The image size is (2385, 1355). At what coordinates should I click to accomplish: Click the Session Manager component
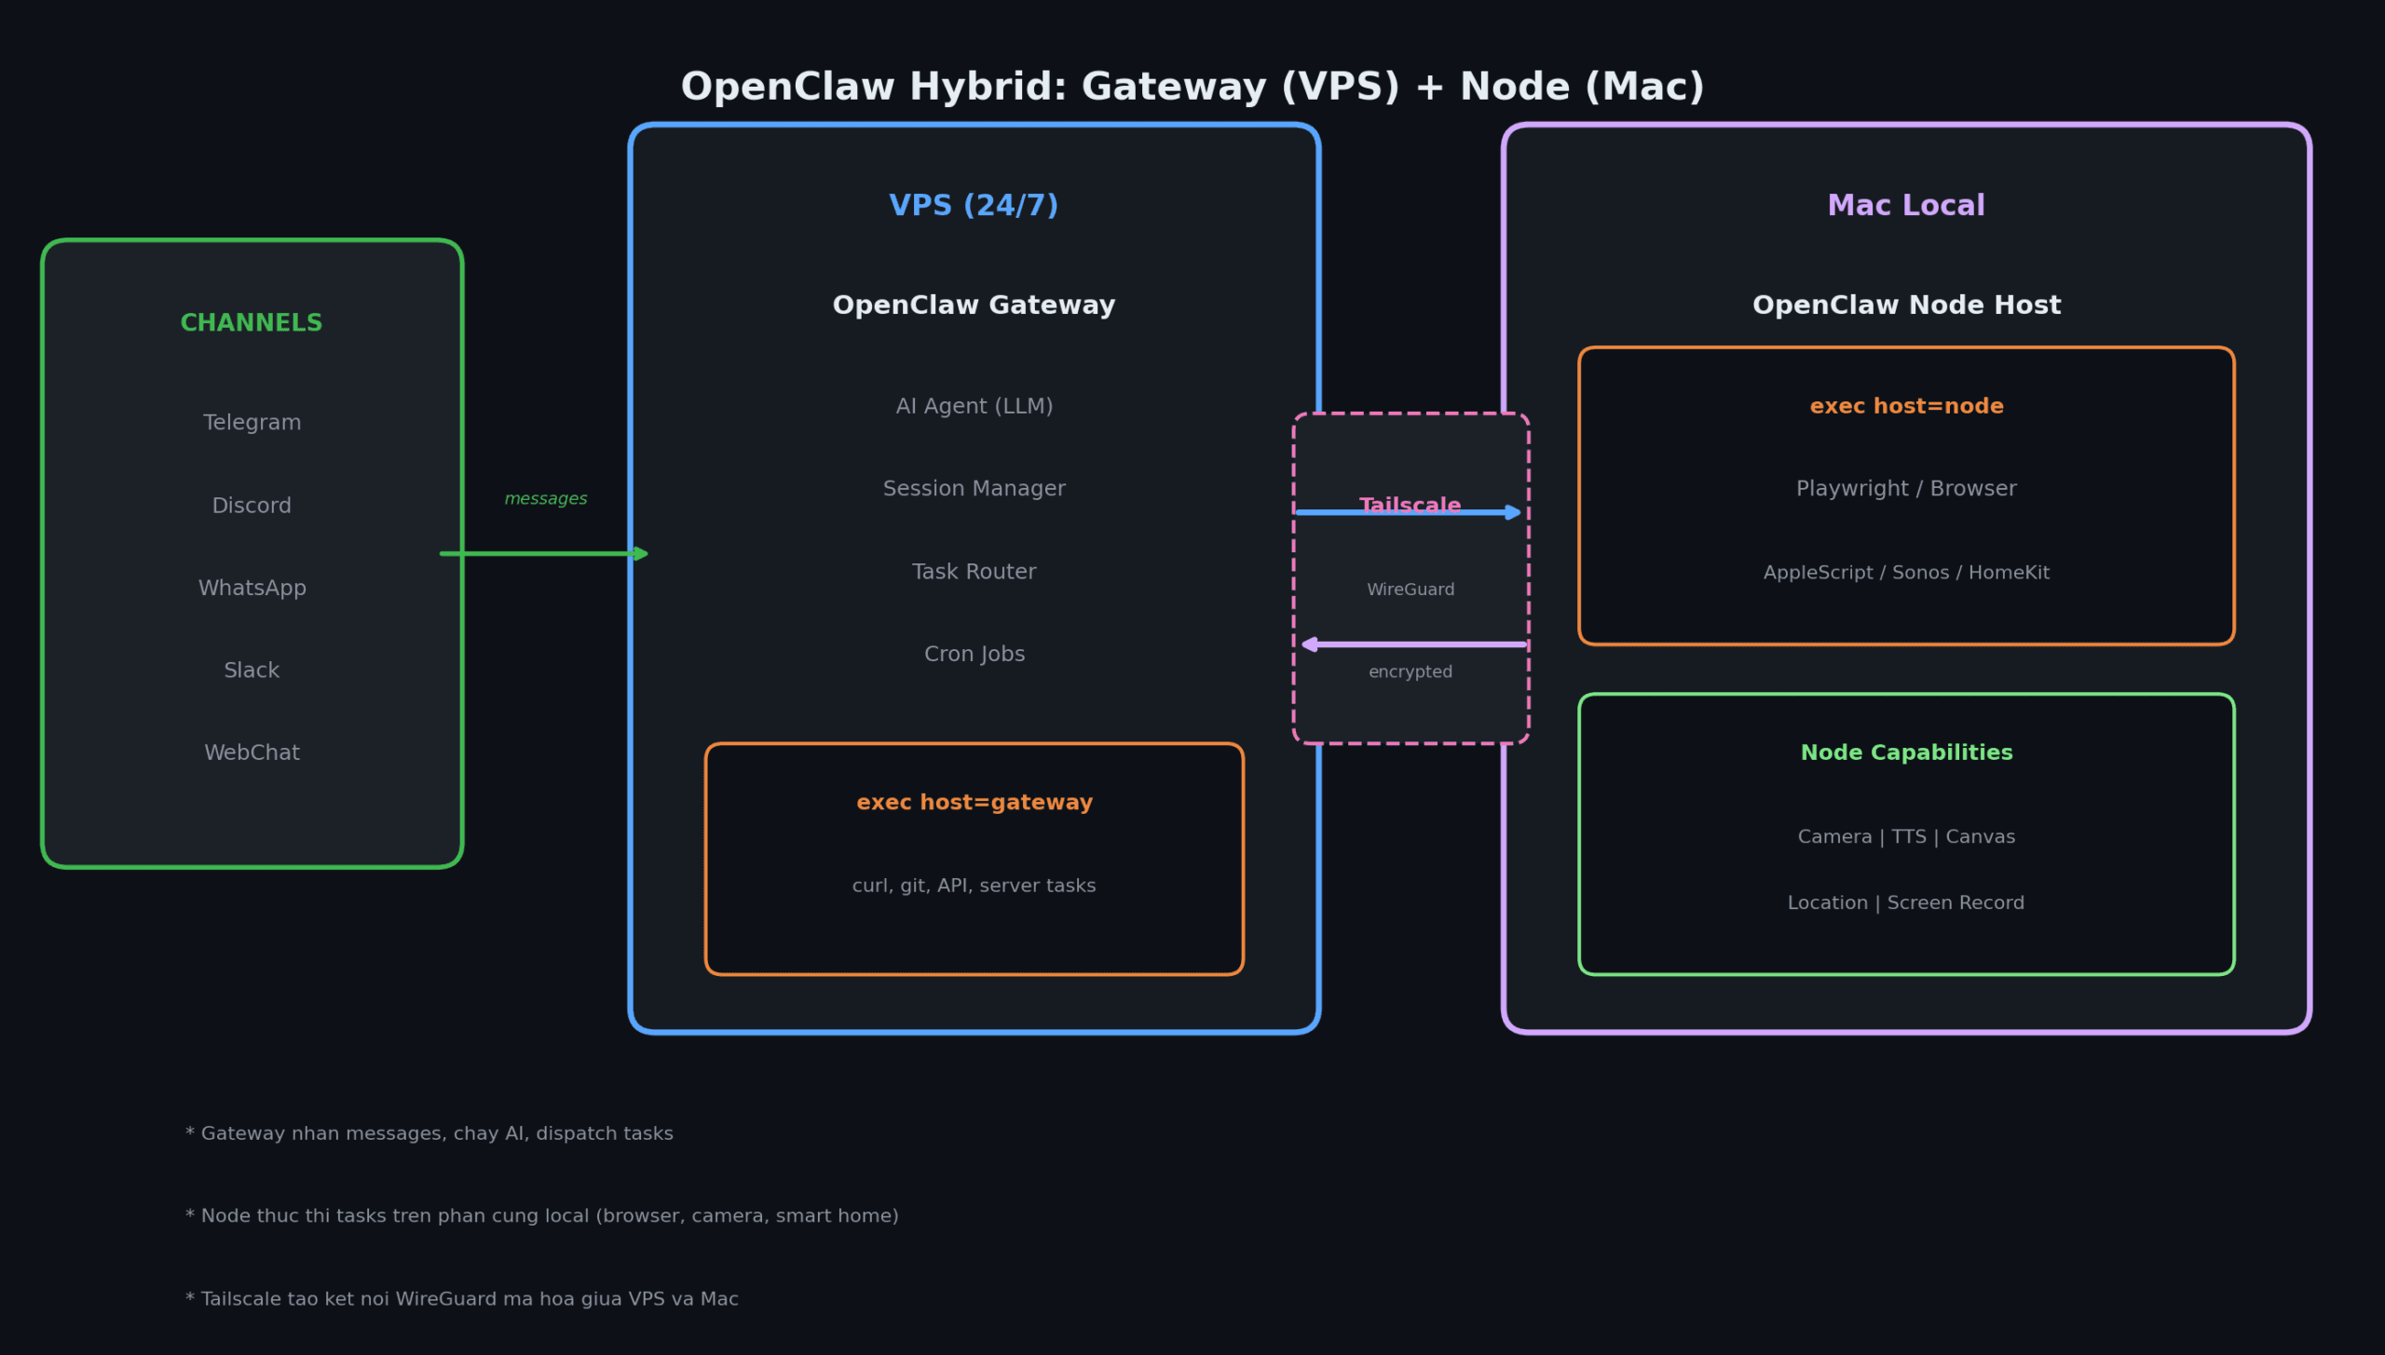click(x=974, y=487)
